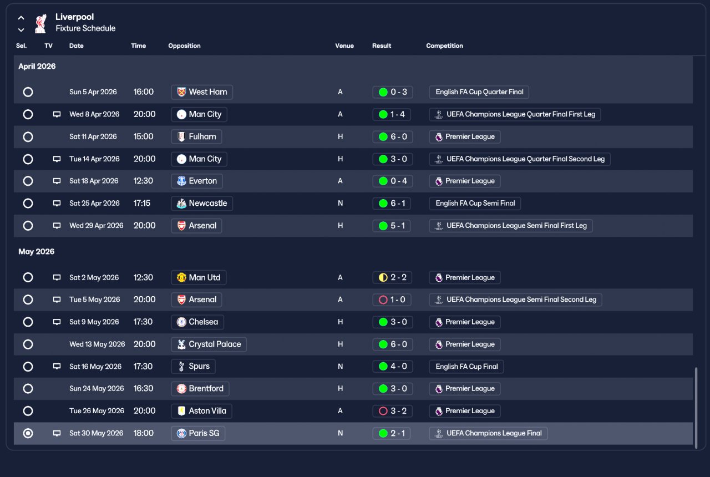Click the Spurs club badge

(181, 367)
